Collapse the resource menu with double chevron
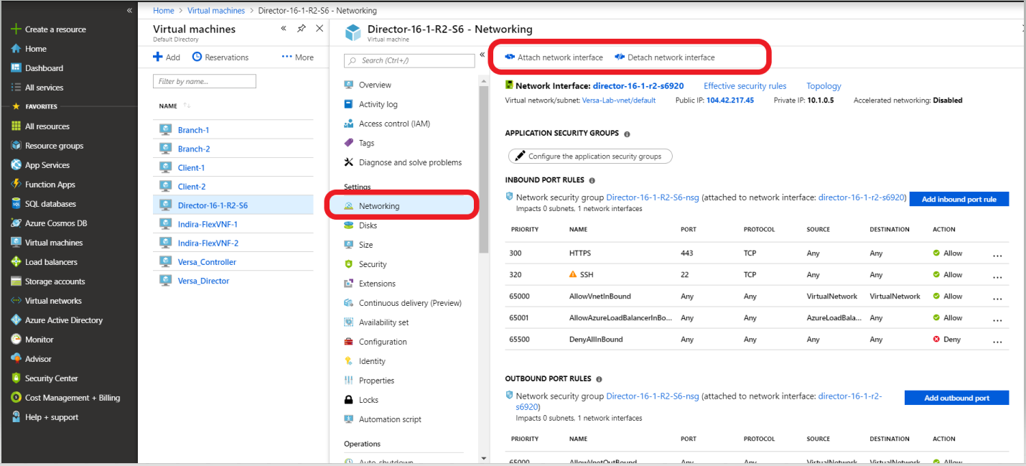 click(481, 55)
